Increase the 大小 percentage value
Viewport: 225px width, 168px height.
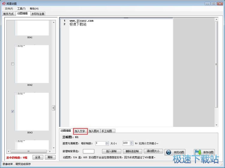131,142
